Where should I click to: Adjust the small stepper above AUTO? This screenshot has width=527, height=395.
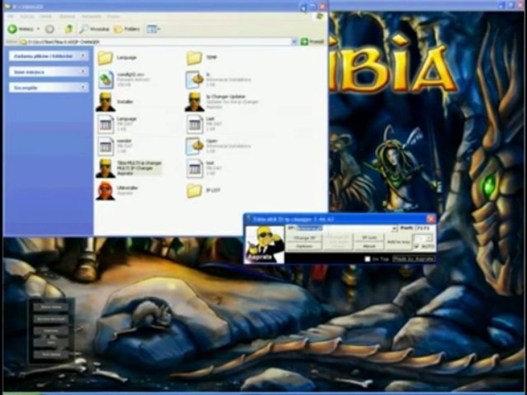click(423, 239)
